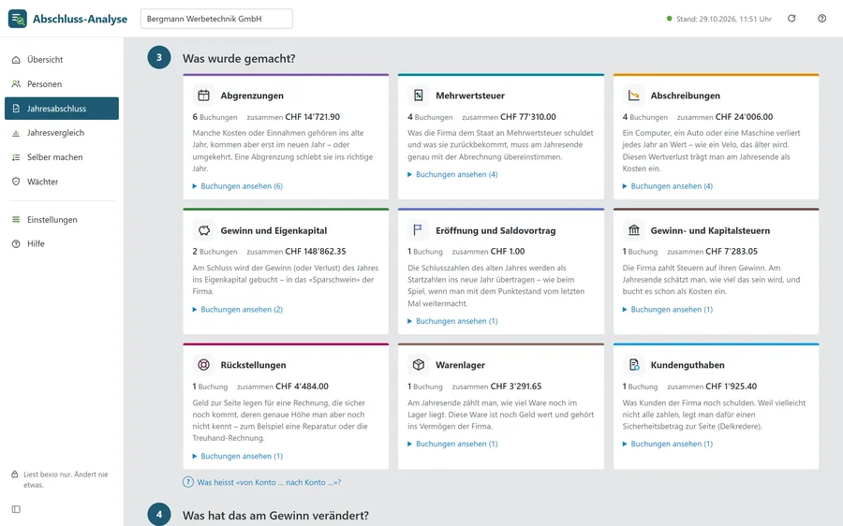The height and width of the screenshot is (526, 843).
Task: Click the refresh icon in top bar
Action: coord(791,19)
